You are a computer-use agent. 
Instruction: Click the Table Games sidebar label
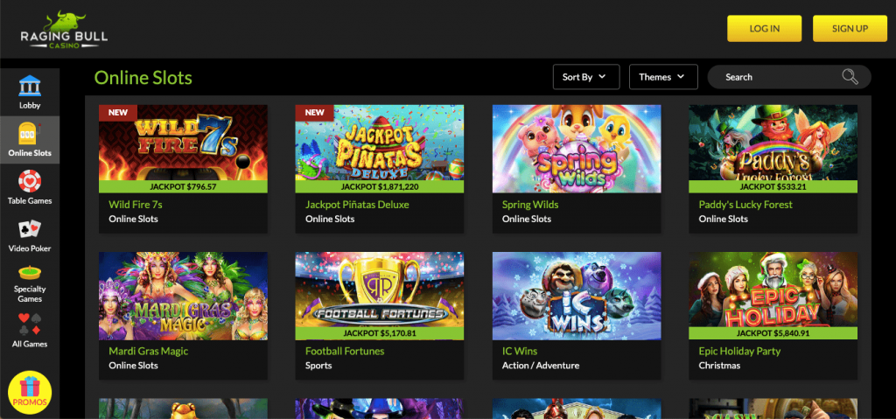point(30,200)
